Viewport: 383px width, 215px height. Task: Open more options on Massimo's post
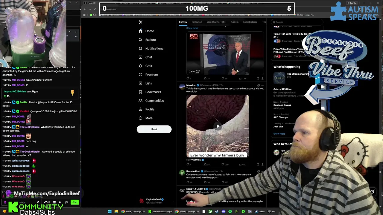coord(262,85)
